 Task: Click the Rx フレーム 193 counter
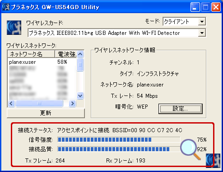[x=125, y=161]
